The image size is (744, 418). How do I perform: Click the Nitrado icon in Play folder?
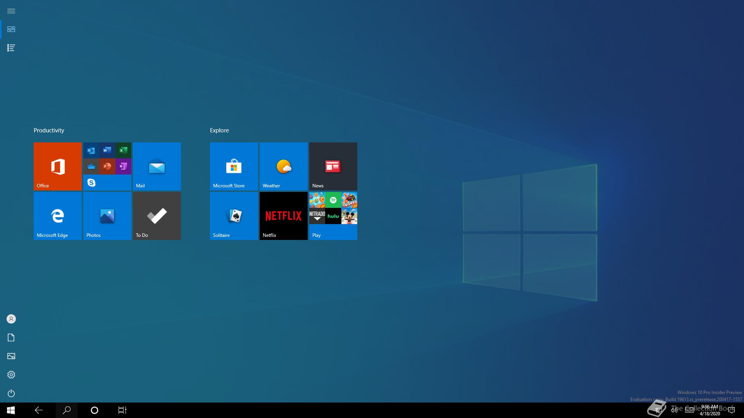(x=317, y=216)
